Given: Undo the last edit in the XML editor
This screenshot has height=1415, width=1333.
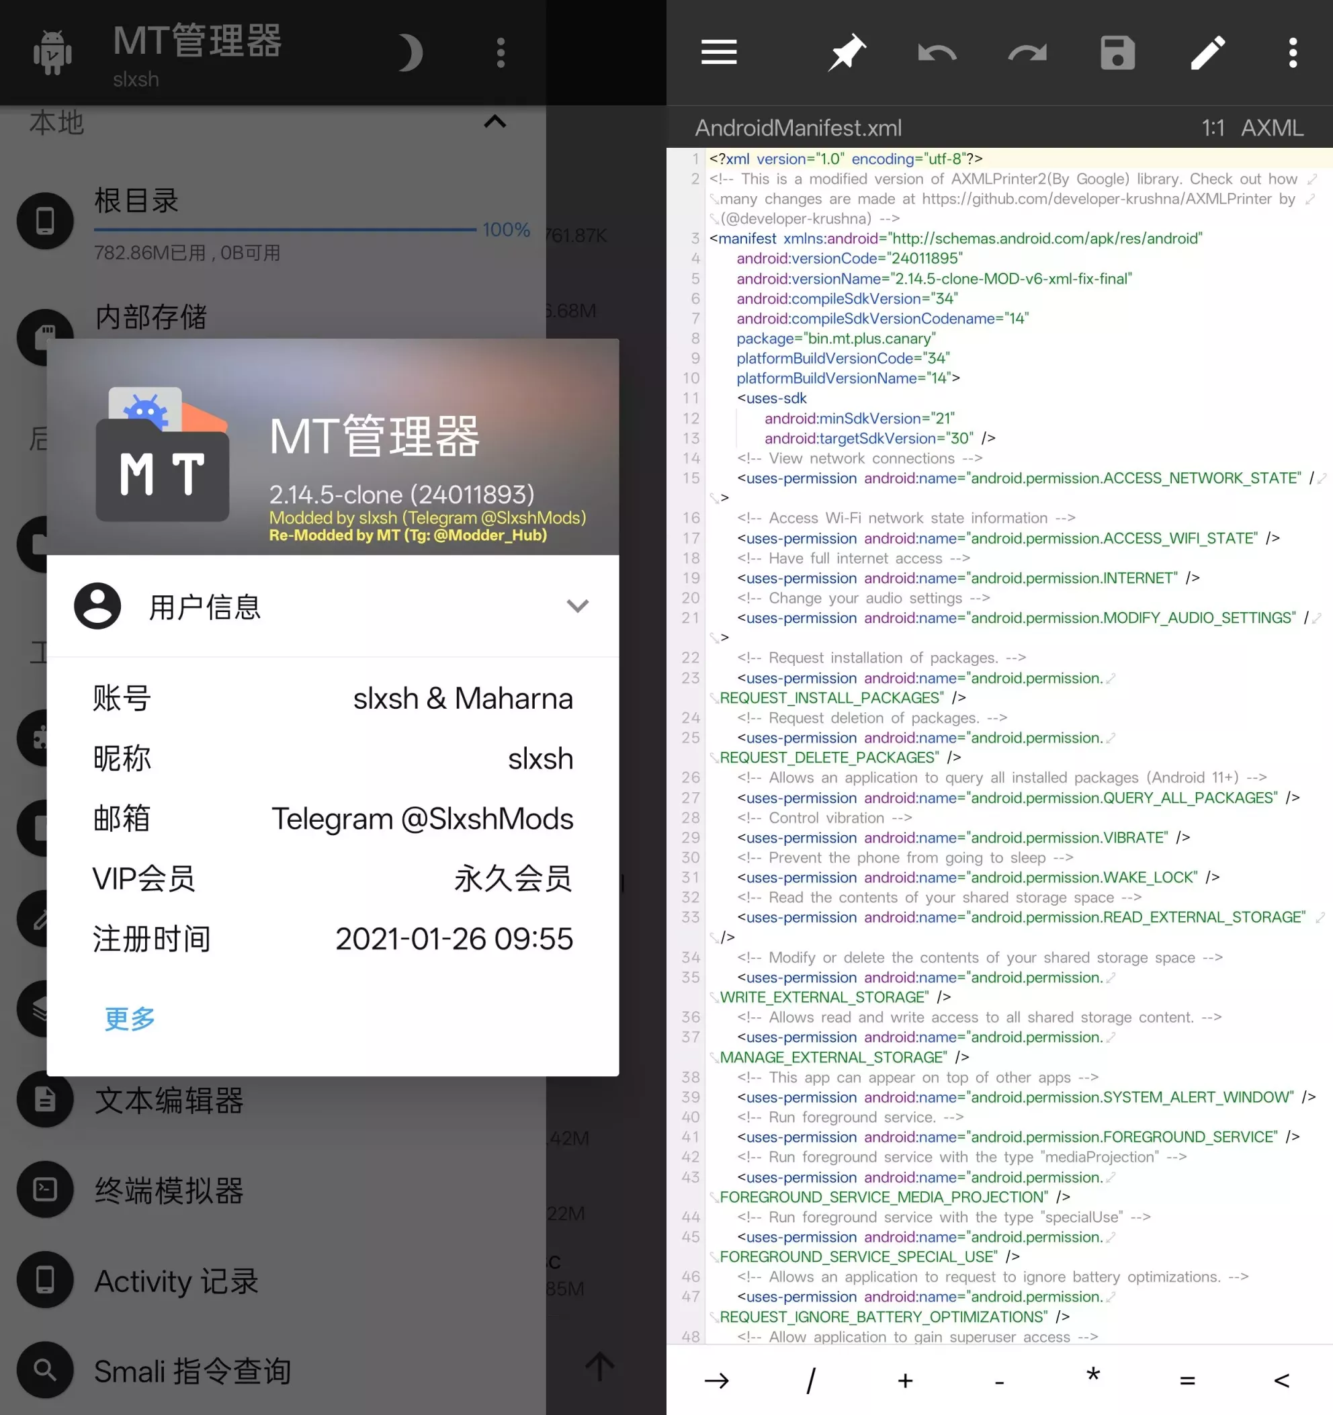Looking at the screenshot, I should [937, 52].
